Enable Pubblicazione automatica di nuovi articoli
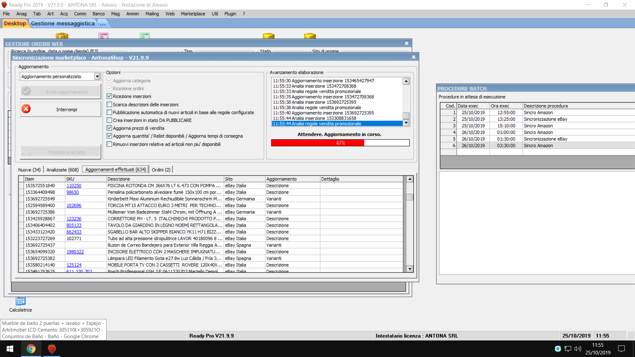This screenshot has width=635, height=357. pyautogui.click(x=109, y=112)
